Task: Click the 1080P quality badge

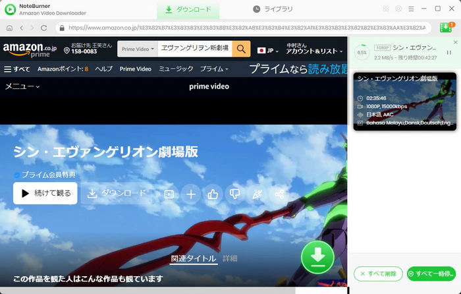Action: (382, 47)
